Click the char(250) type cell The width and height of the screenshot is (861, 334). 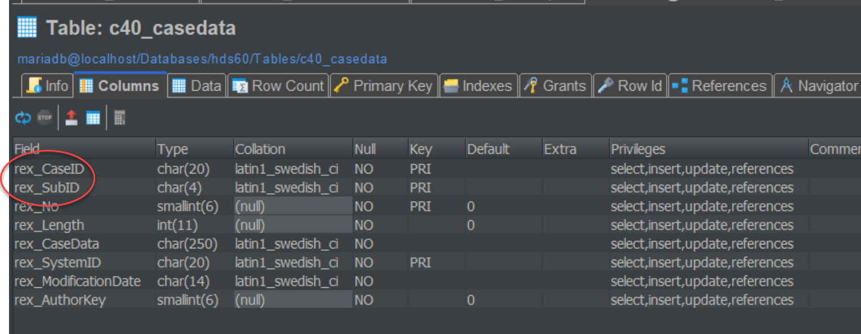pyautogui.click(x=194, y=244)
